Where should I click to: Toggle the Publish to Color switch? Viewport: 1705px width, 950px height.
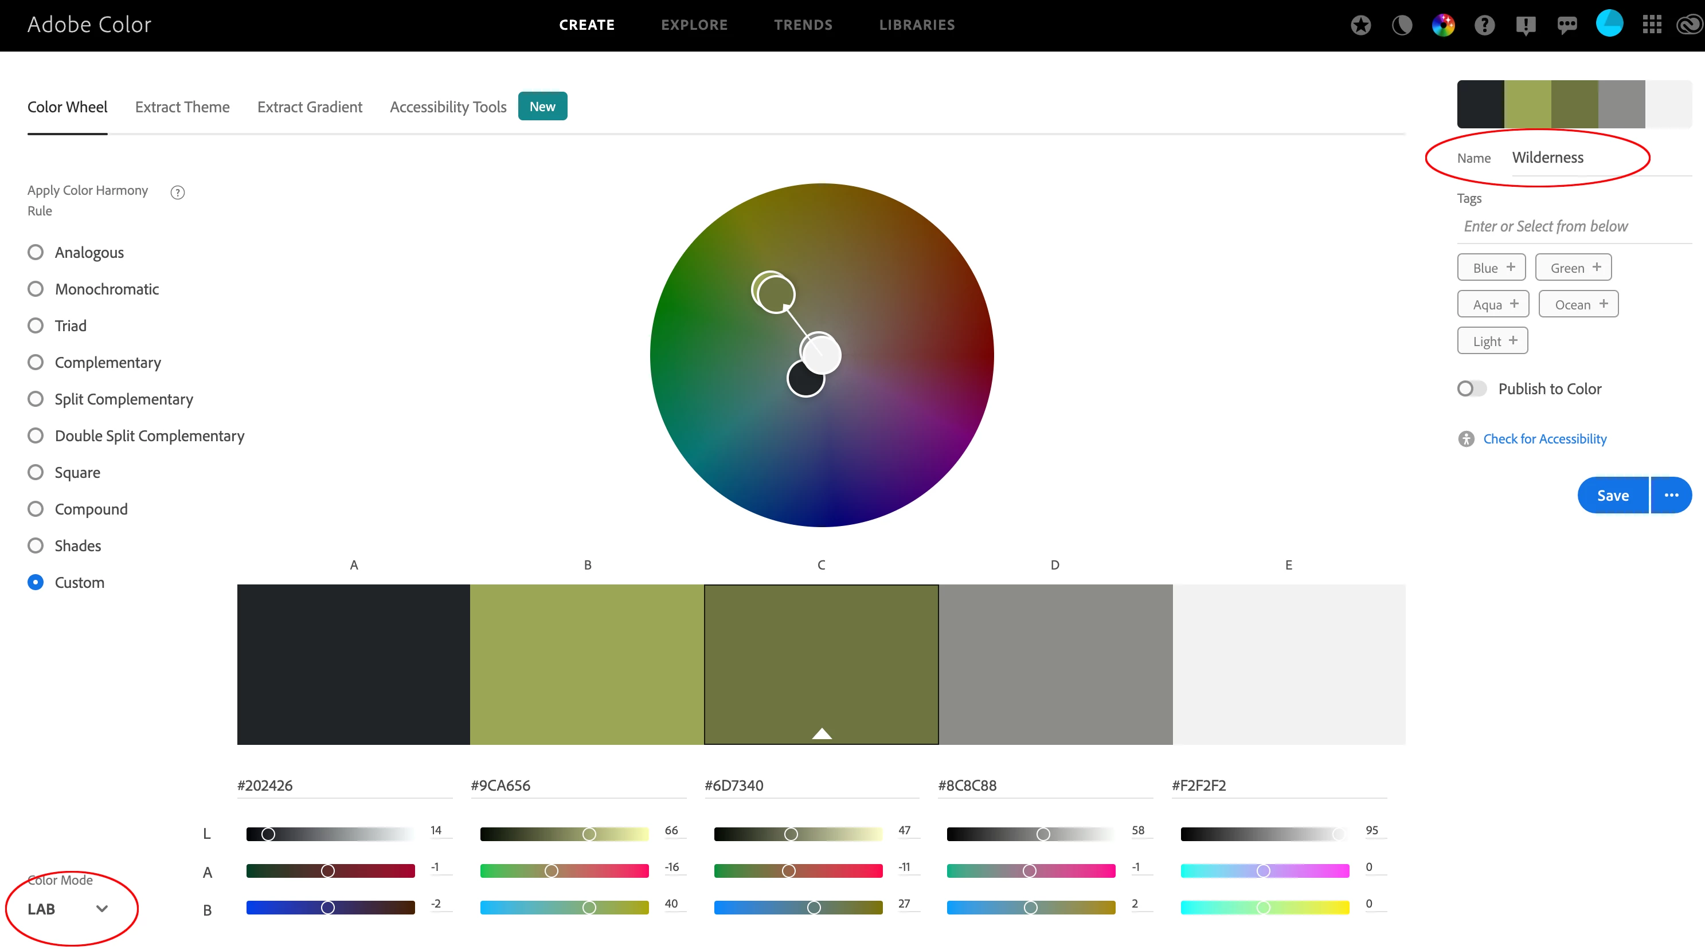point(1471,388)
